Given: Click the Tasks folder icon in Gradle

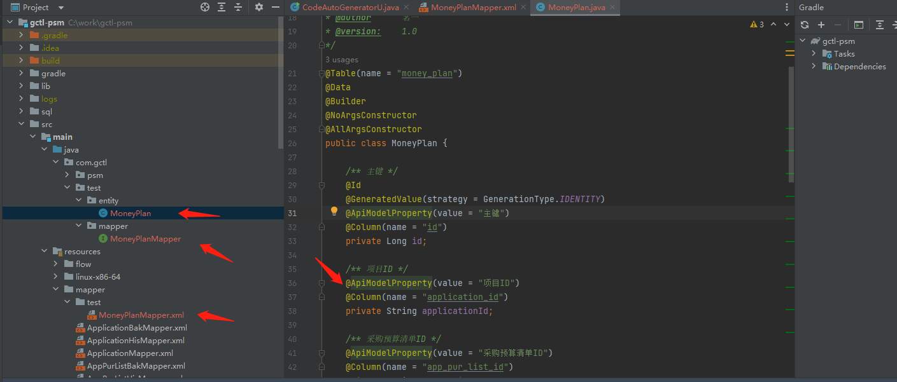Looking at the screenshot, I should point(827,54).
